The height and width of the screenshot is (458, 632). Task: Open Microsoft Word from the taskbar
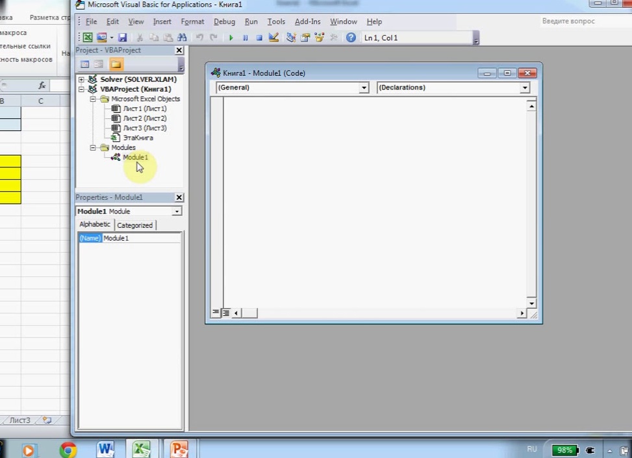pos(106,449)
